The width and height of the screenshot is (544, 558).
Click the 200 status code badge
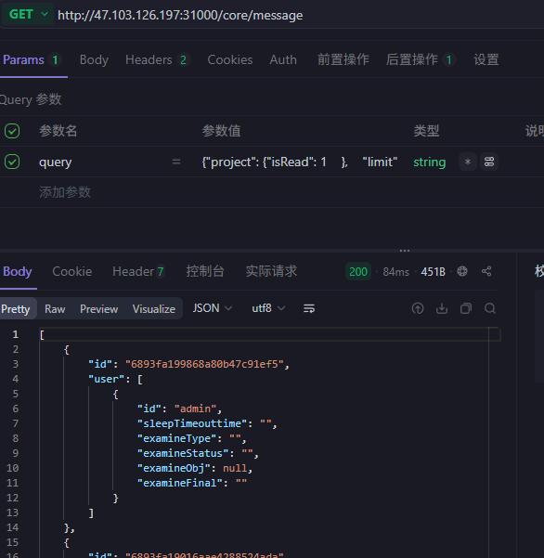pyautogui.click(x=358, y=271)
